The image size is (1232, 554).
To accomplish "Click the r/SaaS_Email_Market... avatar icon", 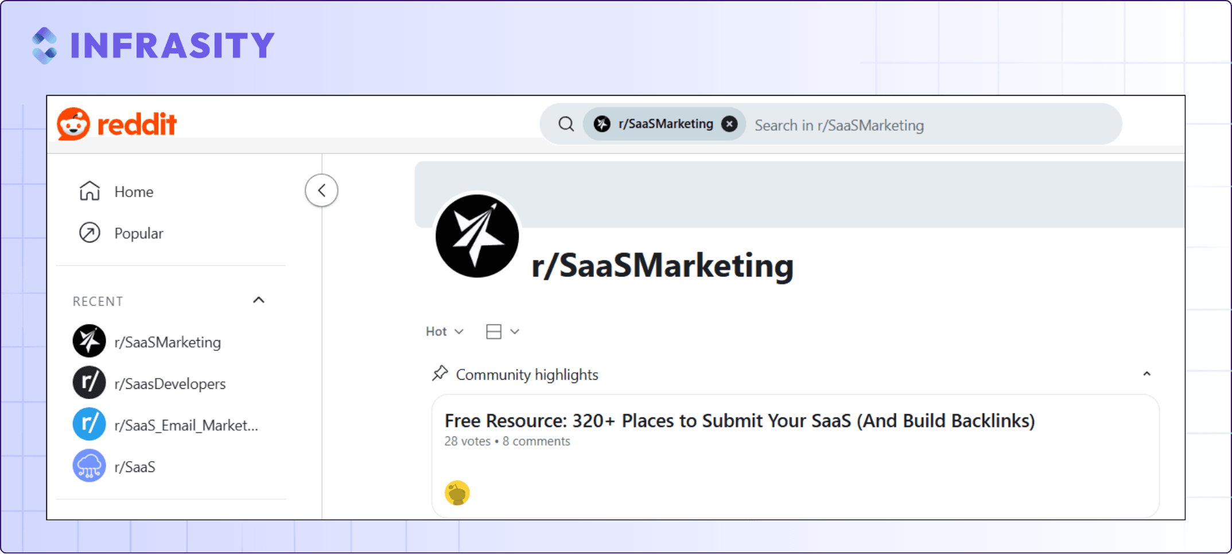I will [89, 424].
